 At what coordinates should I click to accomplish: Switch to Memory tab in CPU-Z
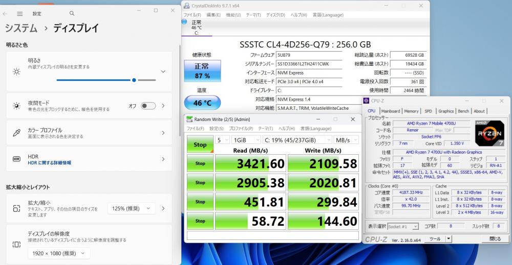coord(411,111)
